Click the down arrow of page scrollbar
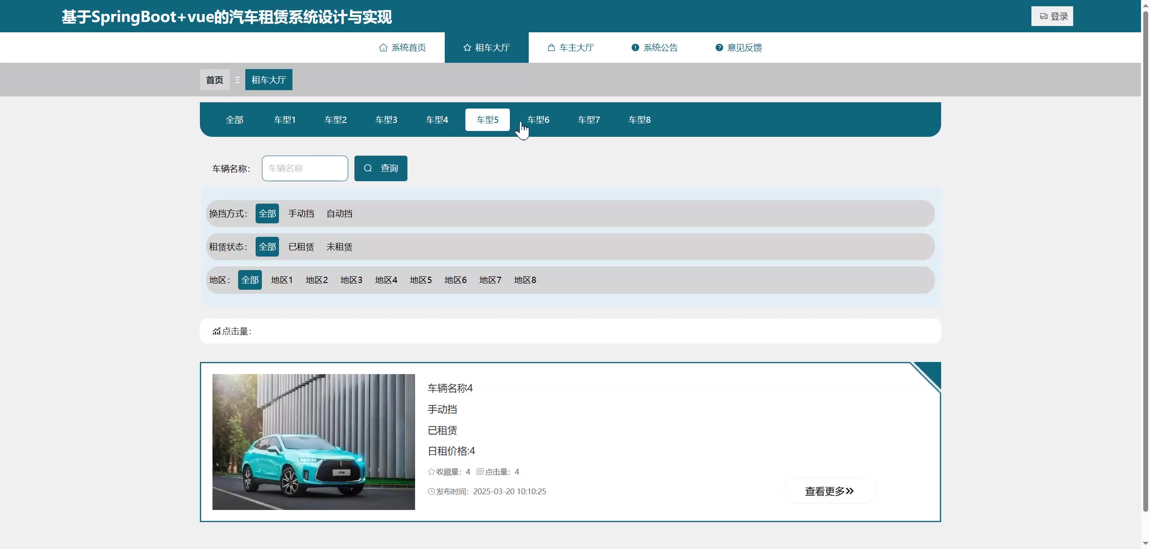The image size is (1150, 549). (x=1145, y=544)
